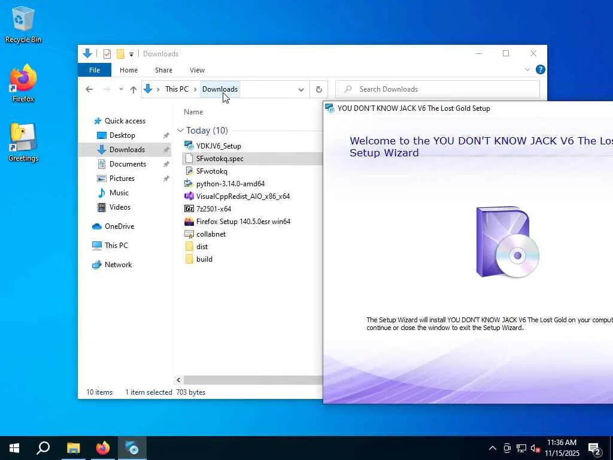Image resolution: width=613 pixels, height=460 pixels.
Task: Select Videos in navigation pane
Action: tap(120, 207)
